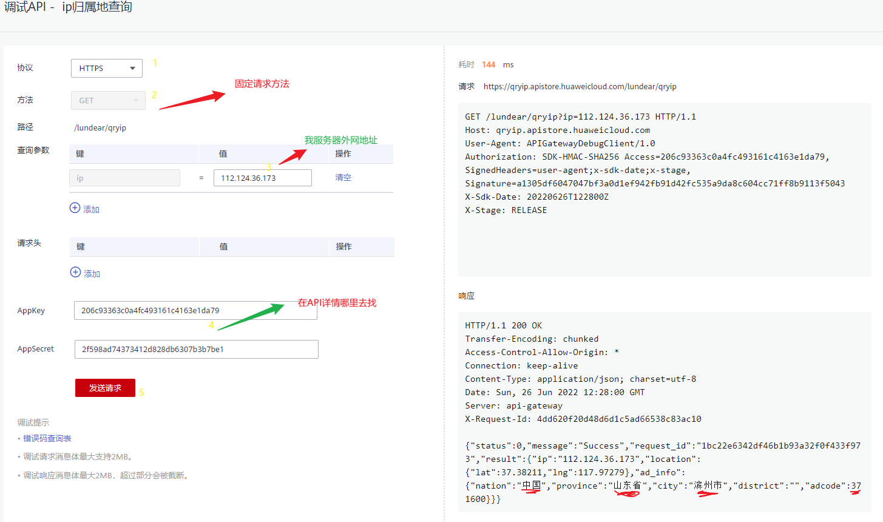Click the 'Transfer-Encoding: chunked' response line
The height and width of the screenshot is (522, 883).
tap(532, 339)
